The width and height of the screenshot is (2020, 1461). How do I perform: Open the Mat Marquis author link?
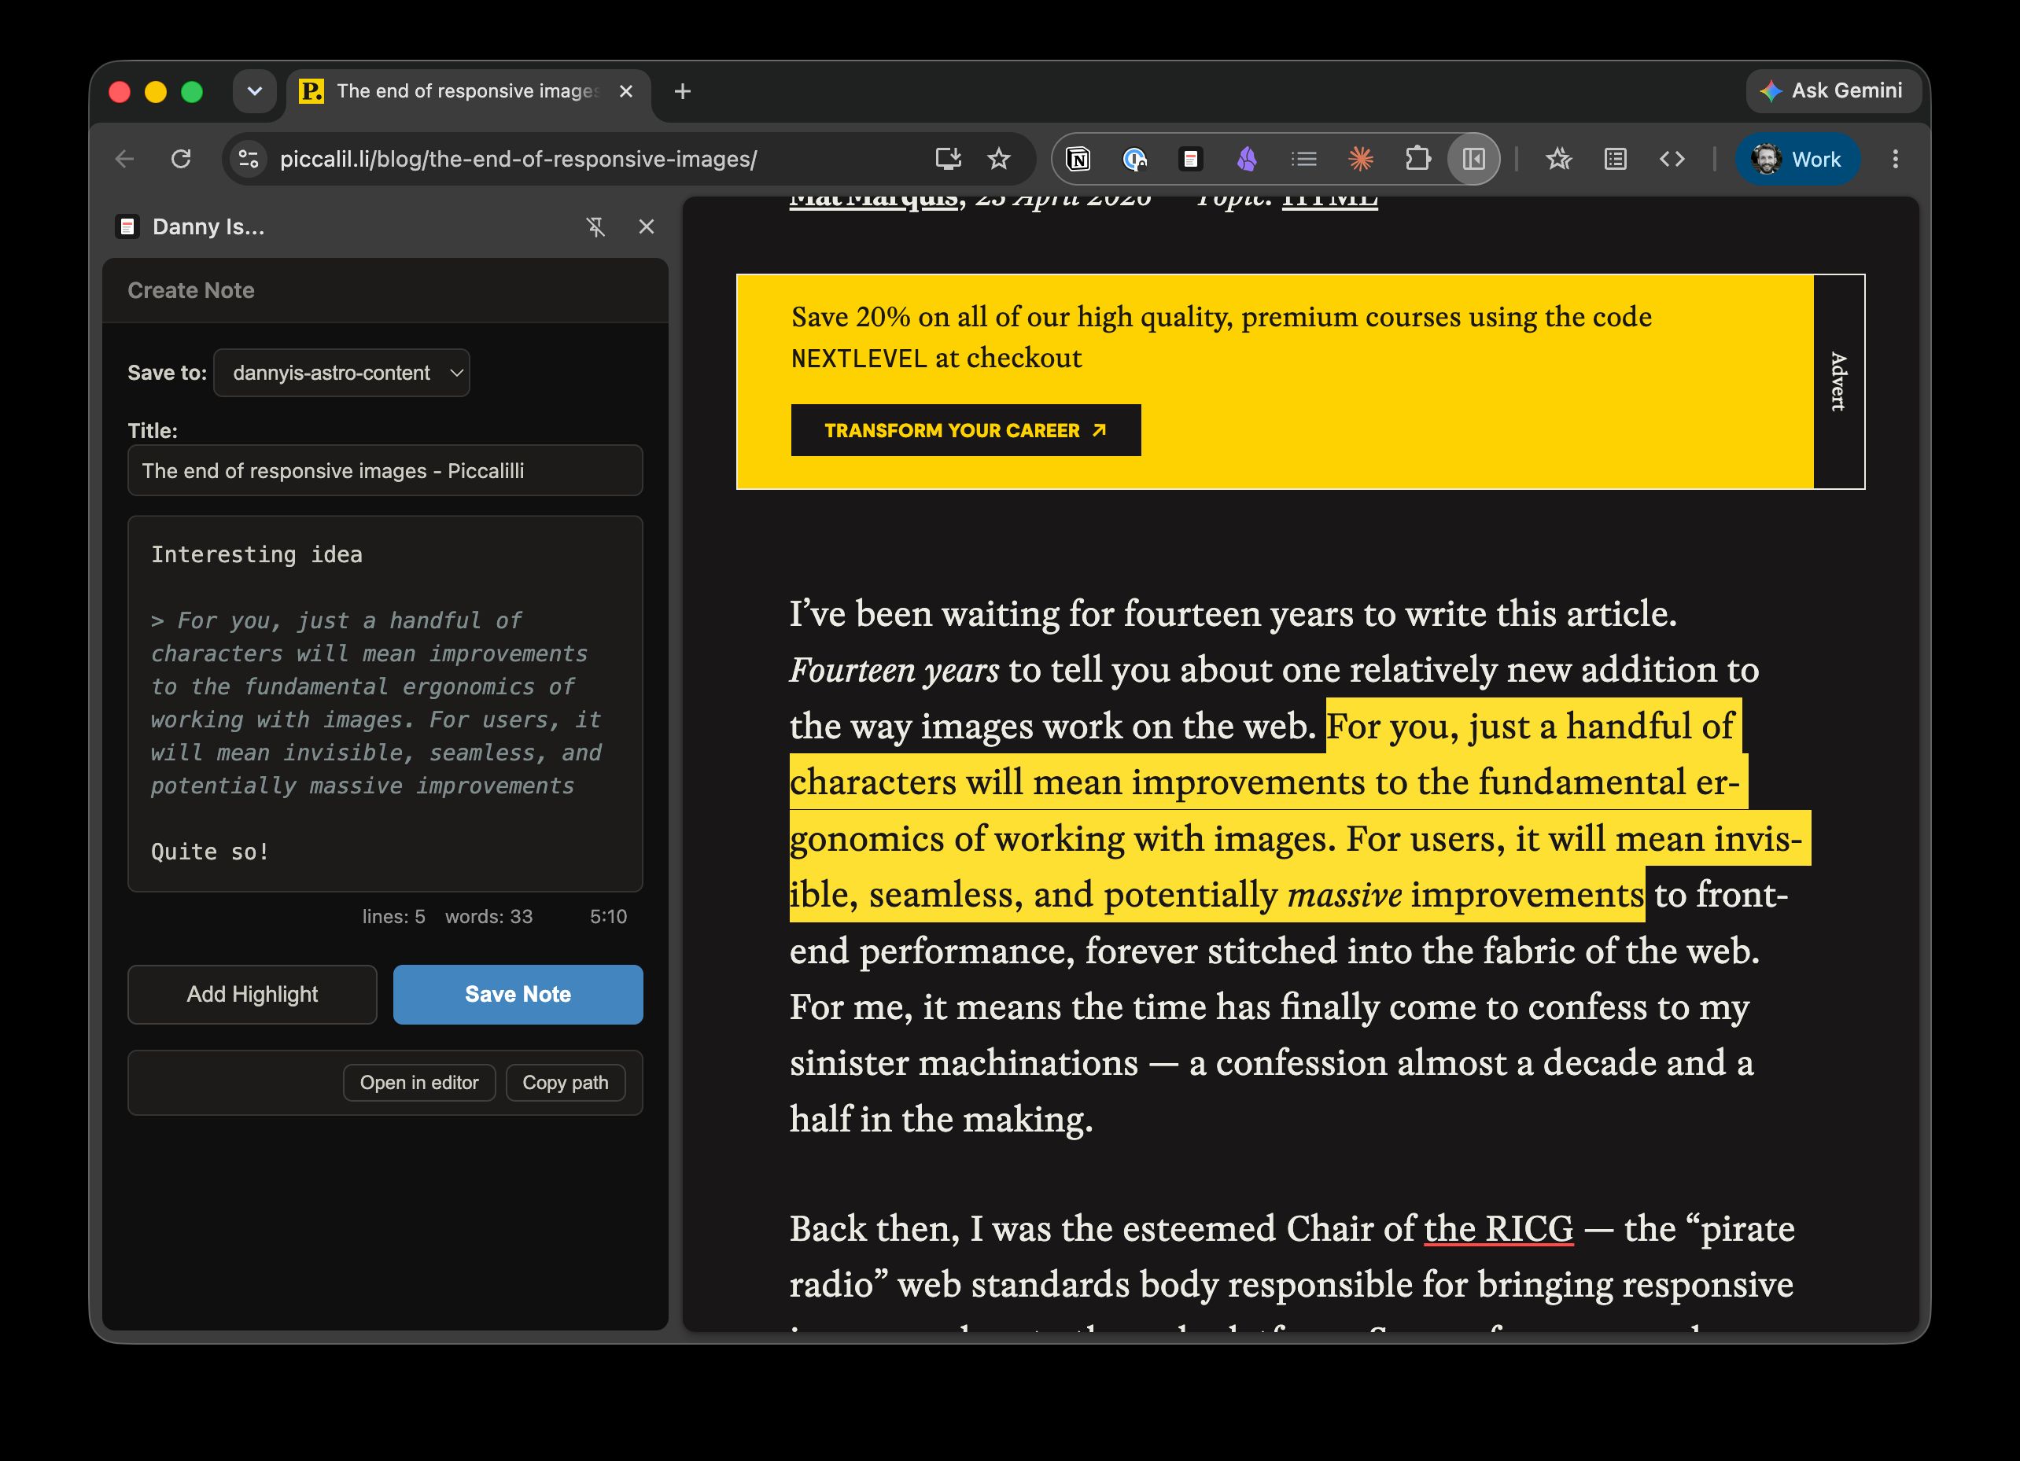[x=874, y=202]
